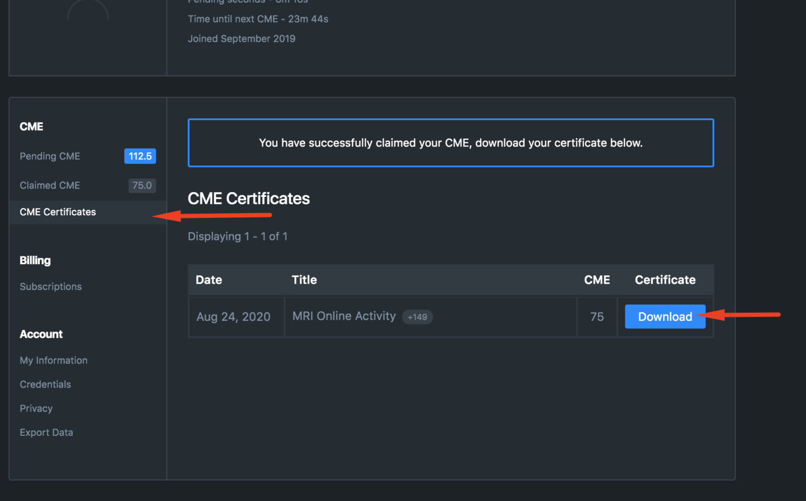Go to Credentials page
Image resolution: width=806 pixels, height=501 pixels.
coord(45,384)
